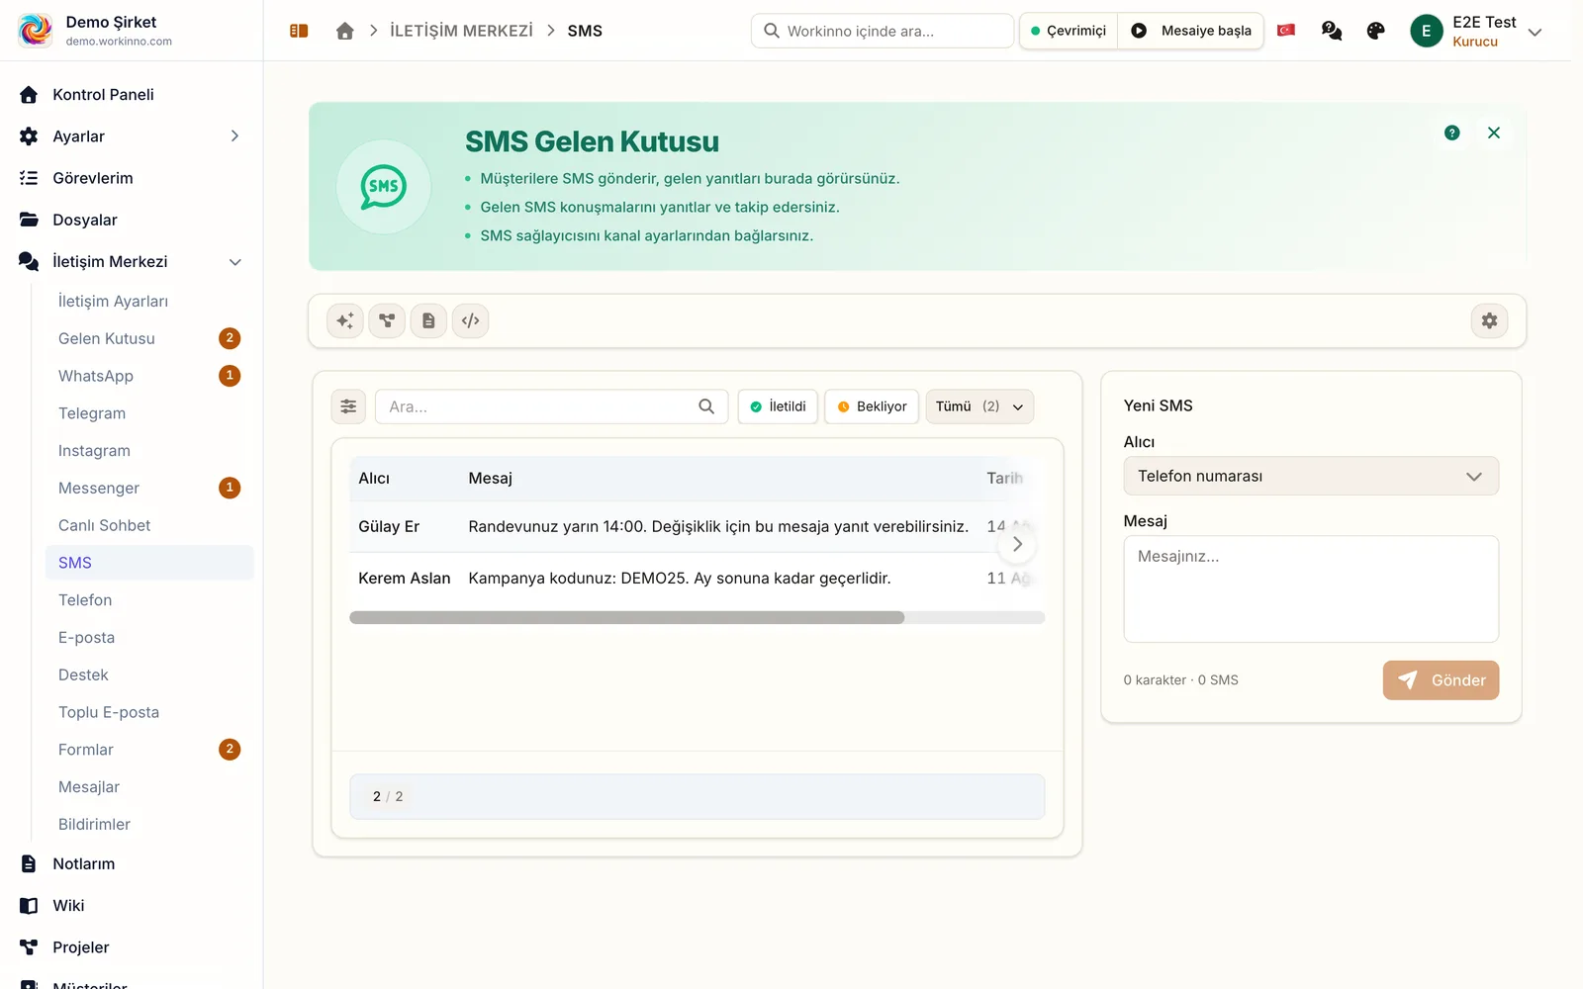Click the table scroll-right arrow
Screen dimensions: 1583x989
tap(1017, 544)
